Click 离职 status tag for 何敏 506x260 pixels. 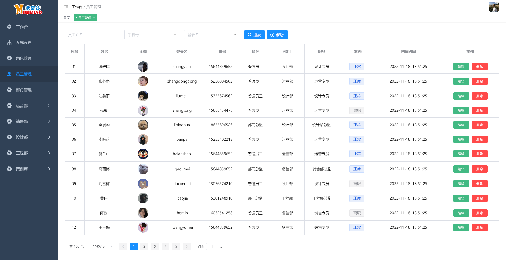pos(357,213)
